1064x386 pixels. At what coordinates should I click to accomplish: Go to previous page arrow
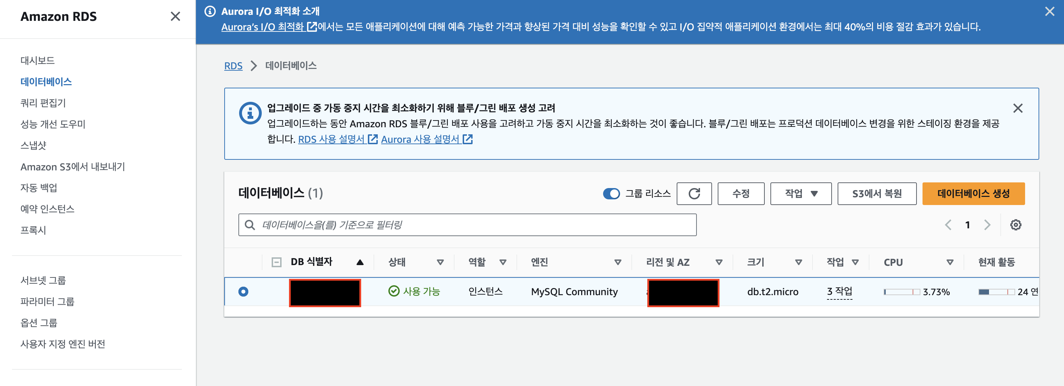point(948,225)
